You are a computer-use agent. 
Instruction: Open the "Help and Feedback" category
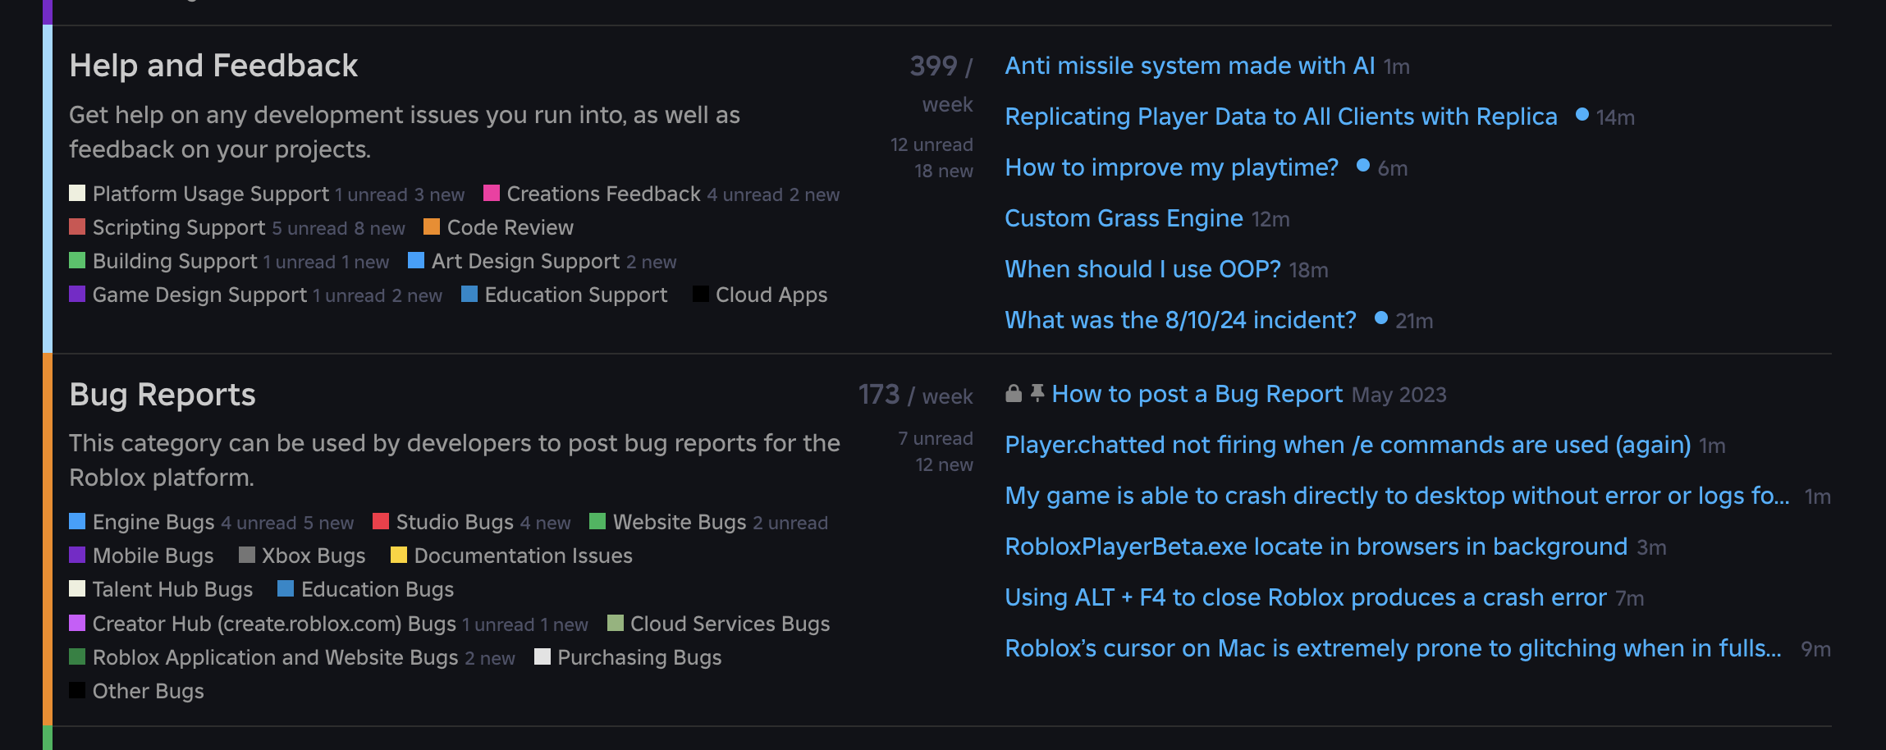[x=215, y=66]
